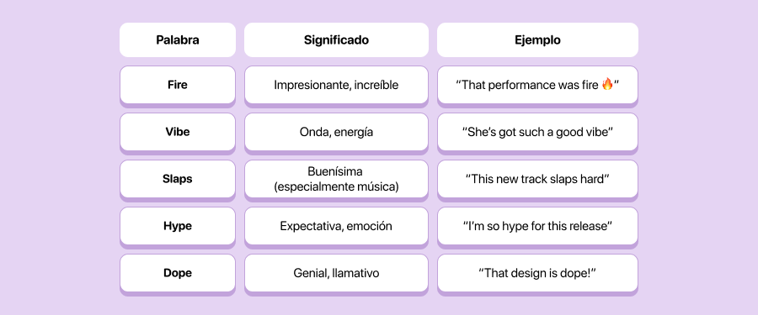Select the Palabra column header
Viewport: 758px width, 315px height.
[x=178, y=40]
